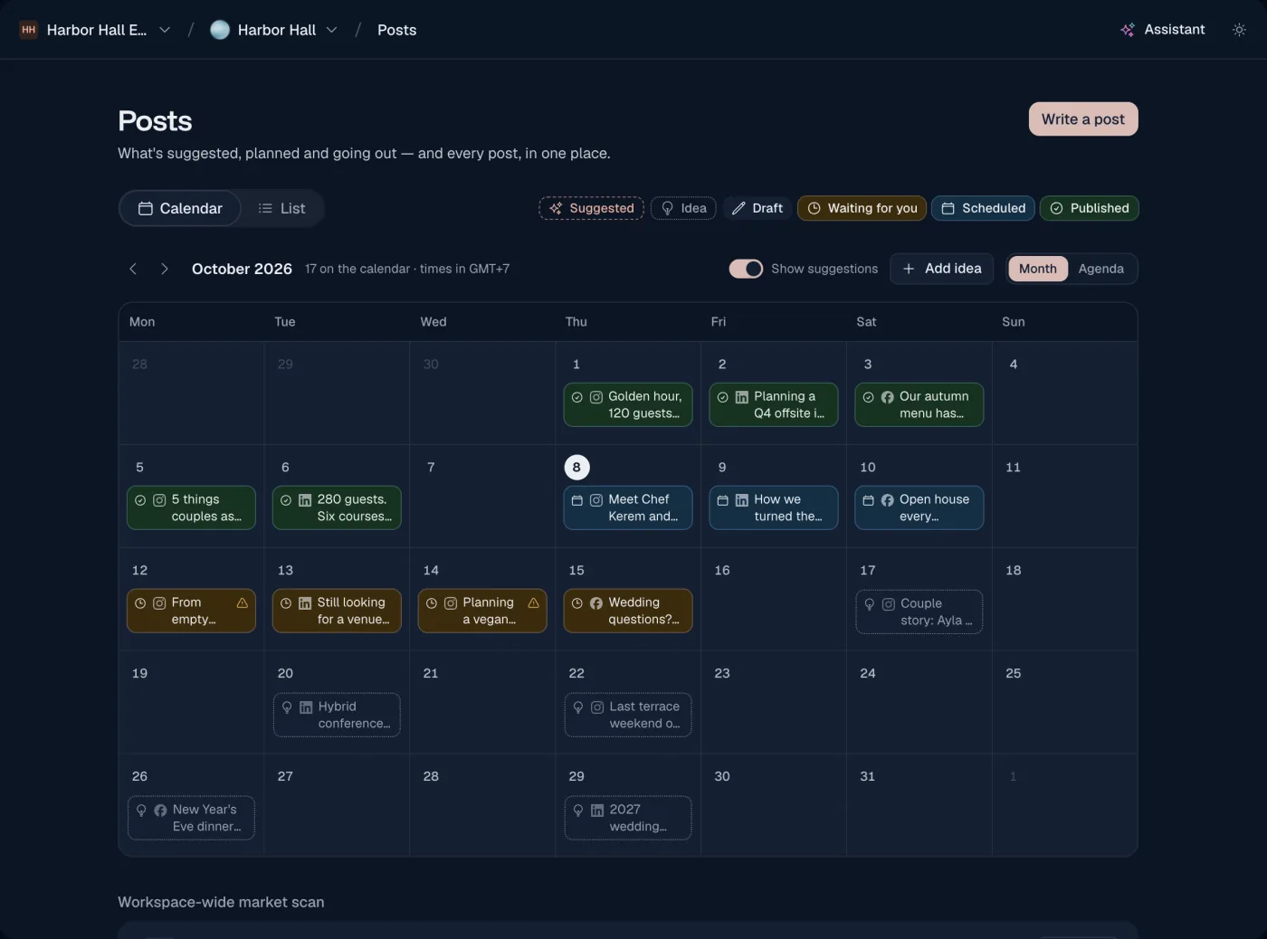Viewport: 1267px width, 939px height.
Task: Click the check icon on '5 things couples' post
Action: 140,500
